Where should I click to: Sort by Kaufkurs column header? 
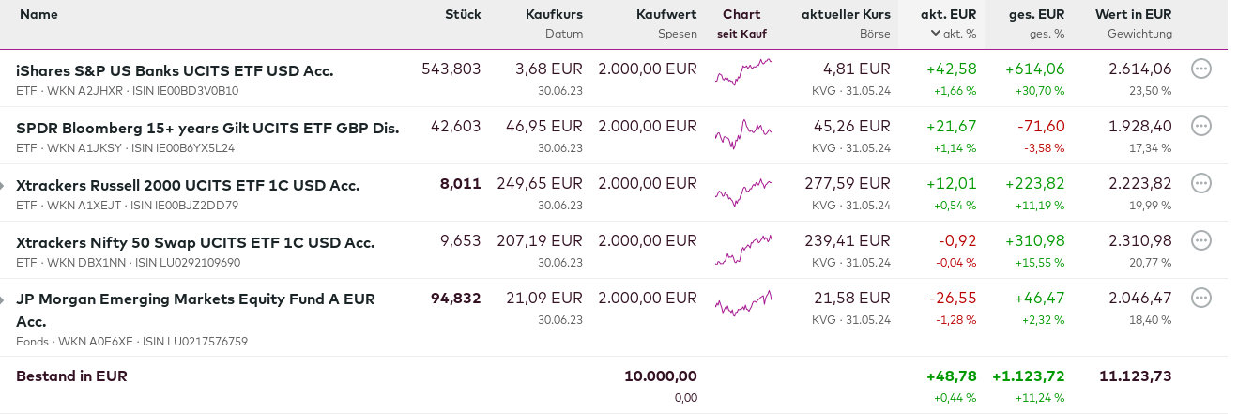tap(554, 14)
